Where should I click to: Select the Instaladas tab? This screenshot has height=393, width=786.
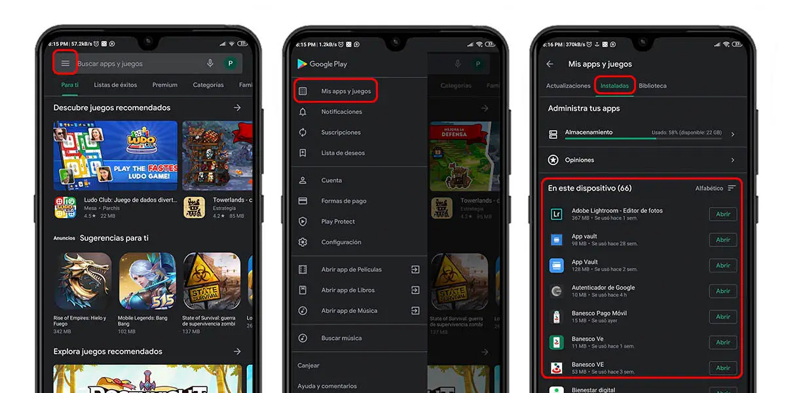pyautogui.click(x=614, y=86)
